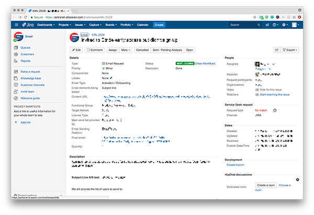Open the hamburger sidebar menu icon
Screen dimensions: 314x215
tap(16, 25)
